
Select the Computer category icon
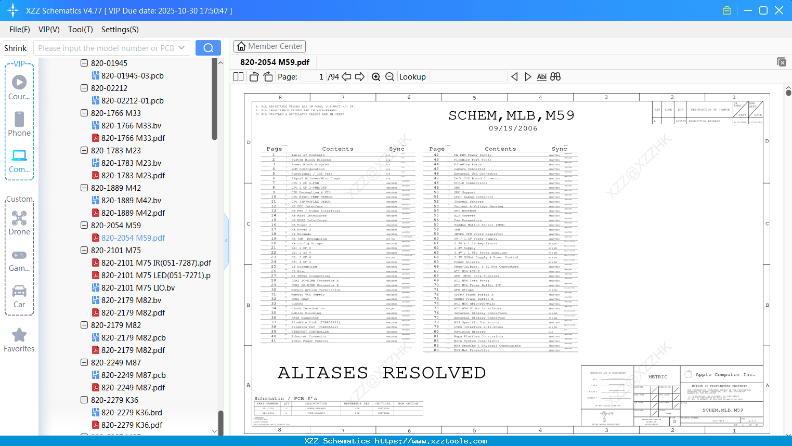(19, 161)
